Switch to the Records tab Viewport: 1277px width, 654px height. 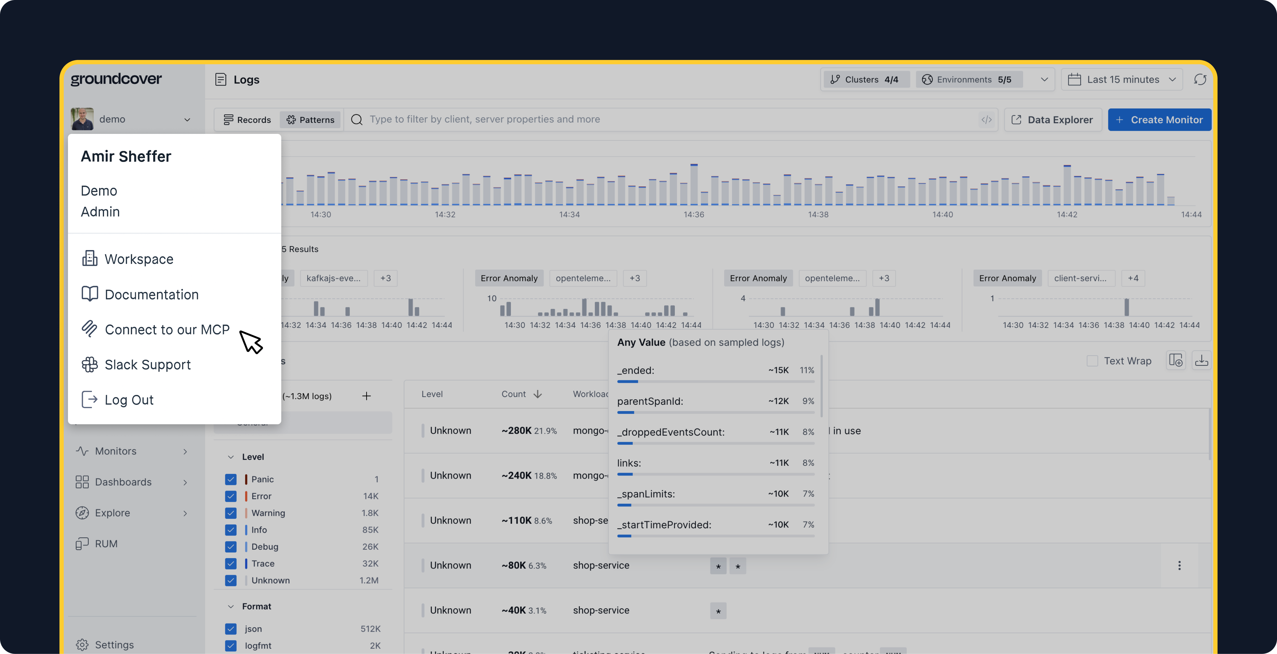247,120
